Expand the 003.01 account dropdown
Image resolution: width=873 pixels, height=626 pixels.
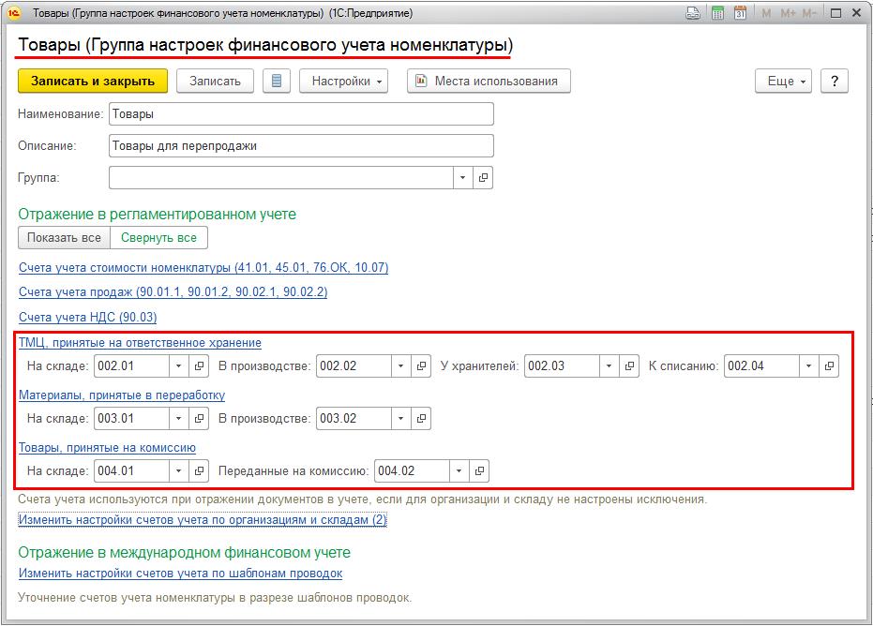coord(179,419)
